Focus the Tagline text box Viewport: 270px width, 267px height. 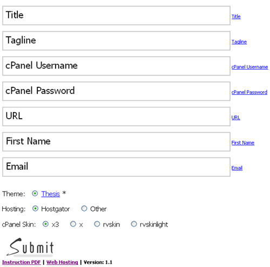click(116, 41)
